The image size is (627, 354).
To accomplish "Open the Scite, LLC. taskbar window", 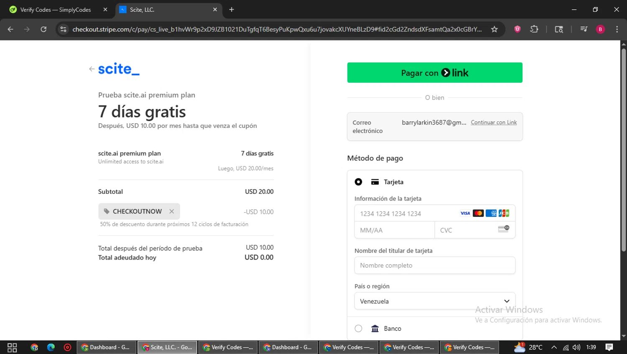I will 167,347.
